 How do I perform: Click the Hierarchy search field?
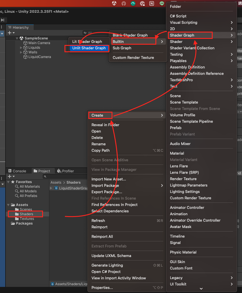(96, 33)
